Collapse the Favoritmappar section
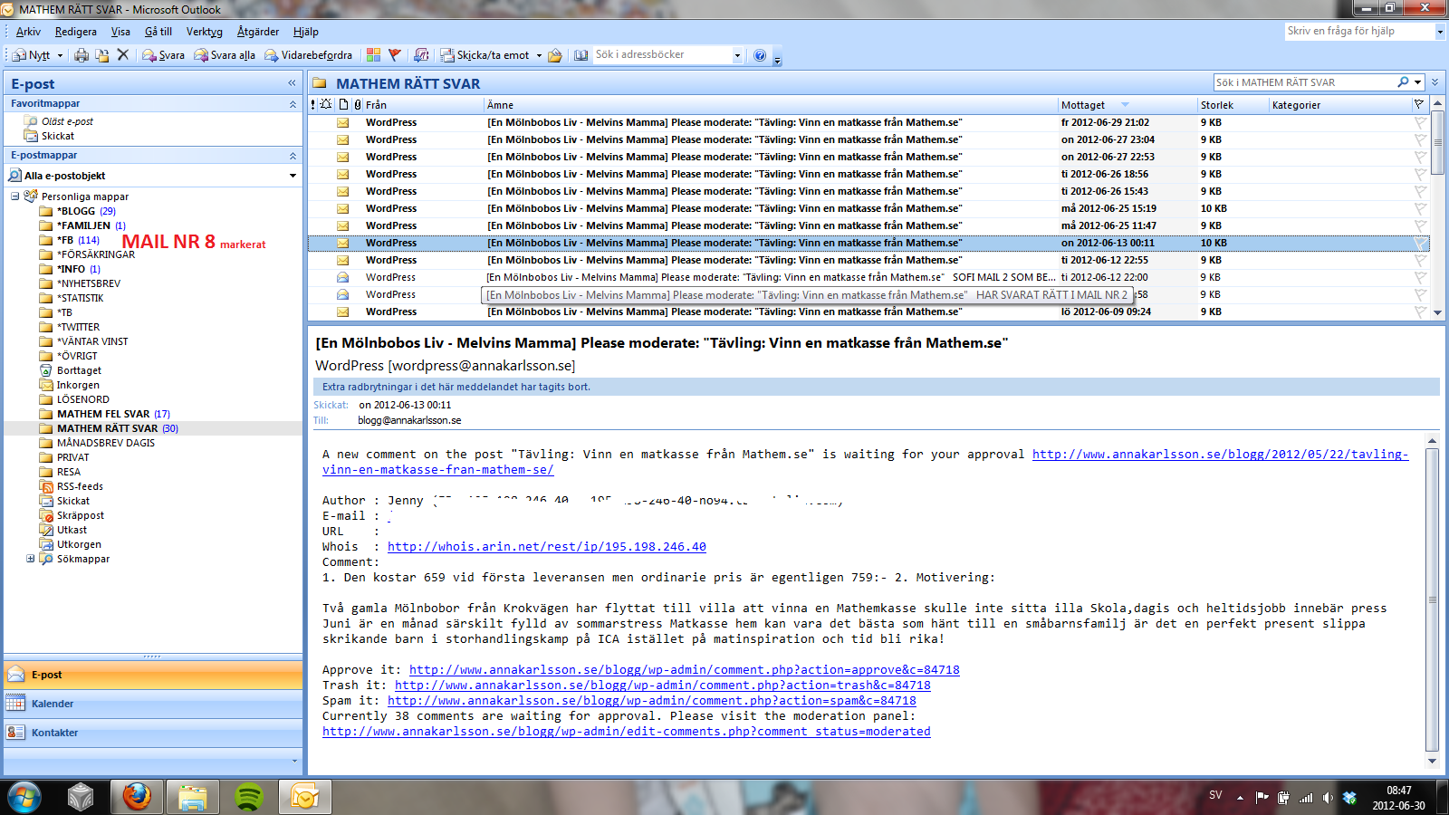The image size is (1449, 815). [x=293, y=104]
